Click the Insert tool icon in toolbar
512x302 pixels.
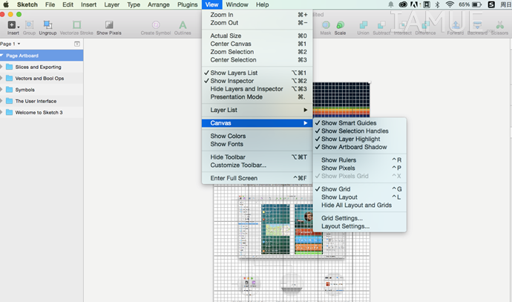pyautogui.click(x=11, y=24)
